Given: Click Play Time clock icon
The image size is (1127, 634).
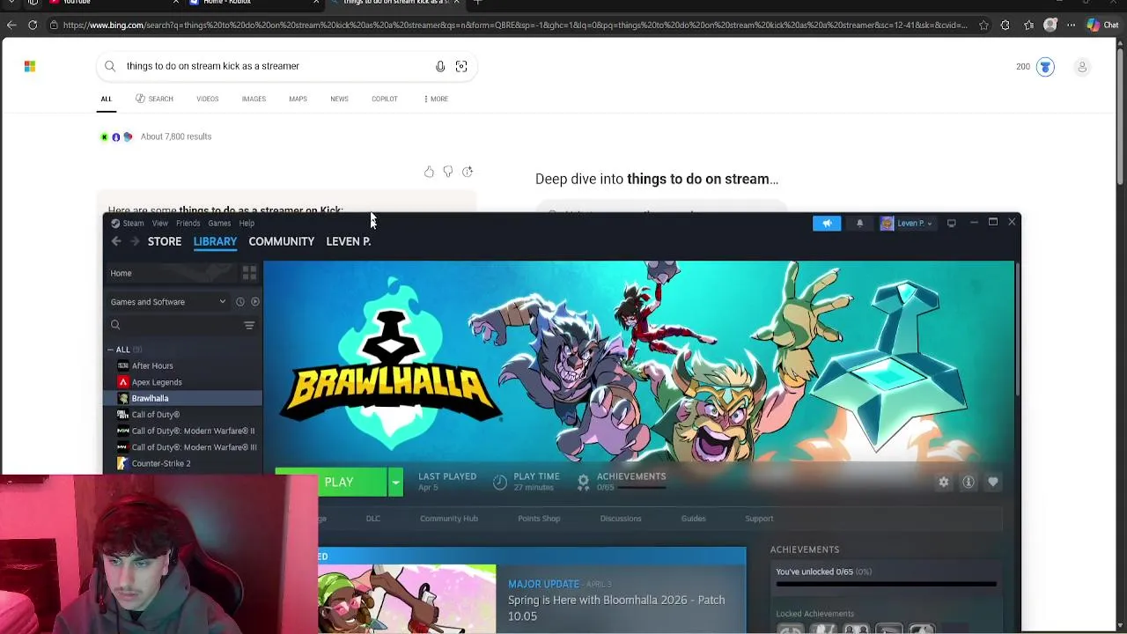Looking at the screenshot, I should pyautogui.click(x=500, y=481).
